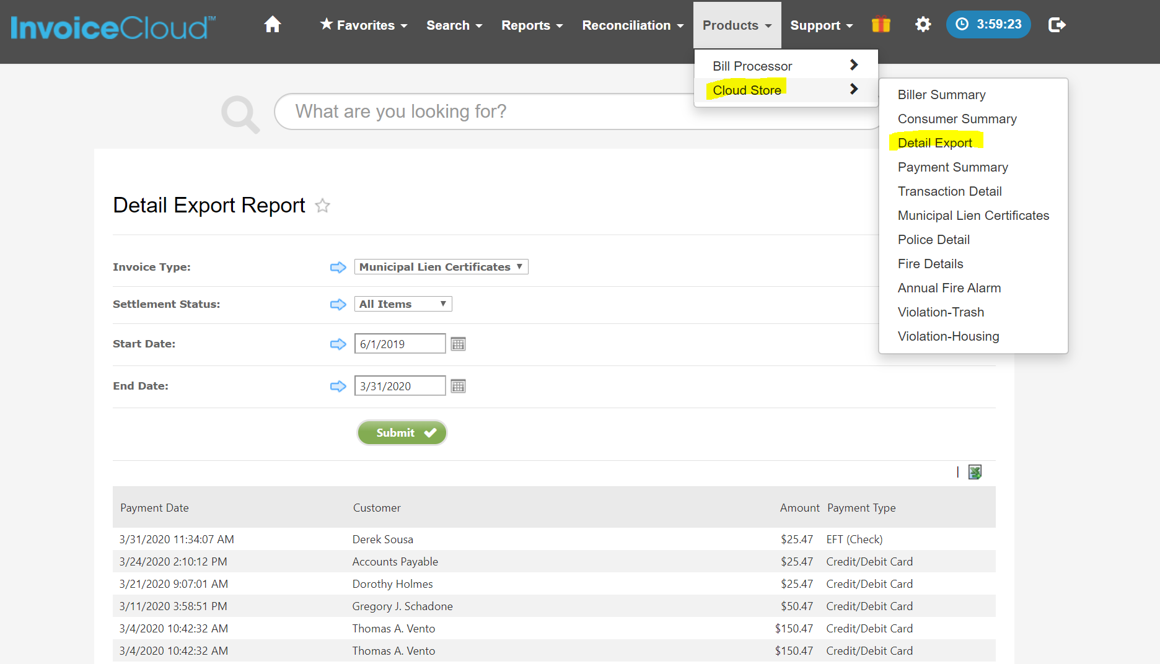Screen dimensions: 1160x664
Task: Choose Detail Export in the submenu
Action: (934, 143)
